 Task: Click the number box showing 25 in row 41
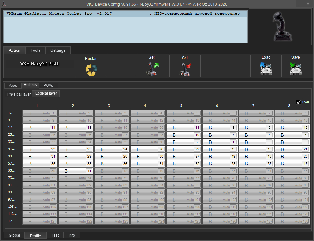tap(89, 149)
